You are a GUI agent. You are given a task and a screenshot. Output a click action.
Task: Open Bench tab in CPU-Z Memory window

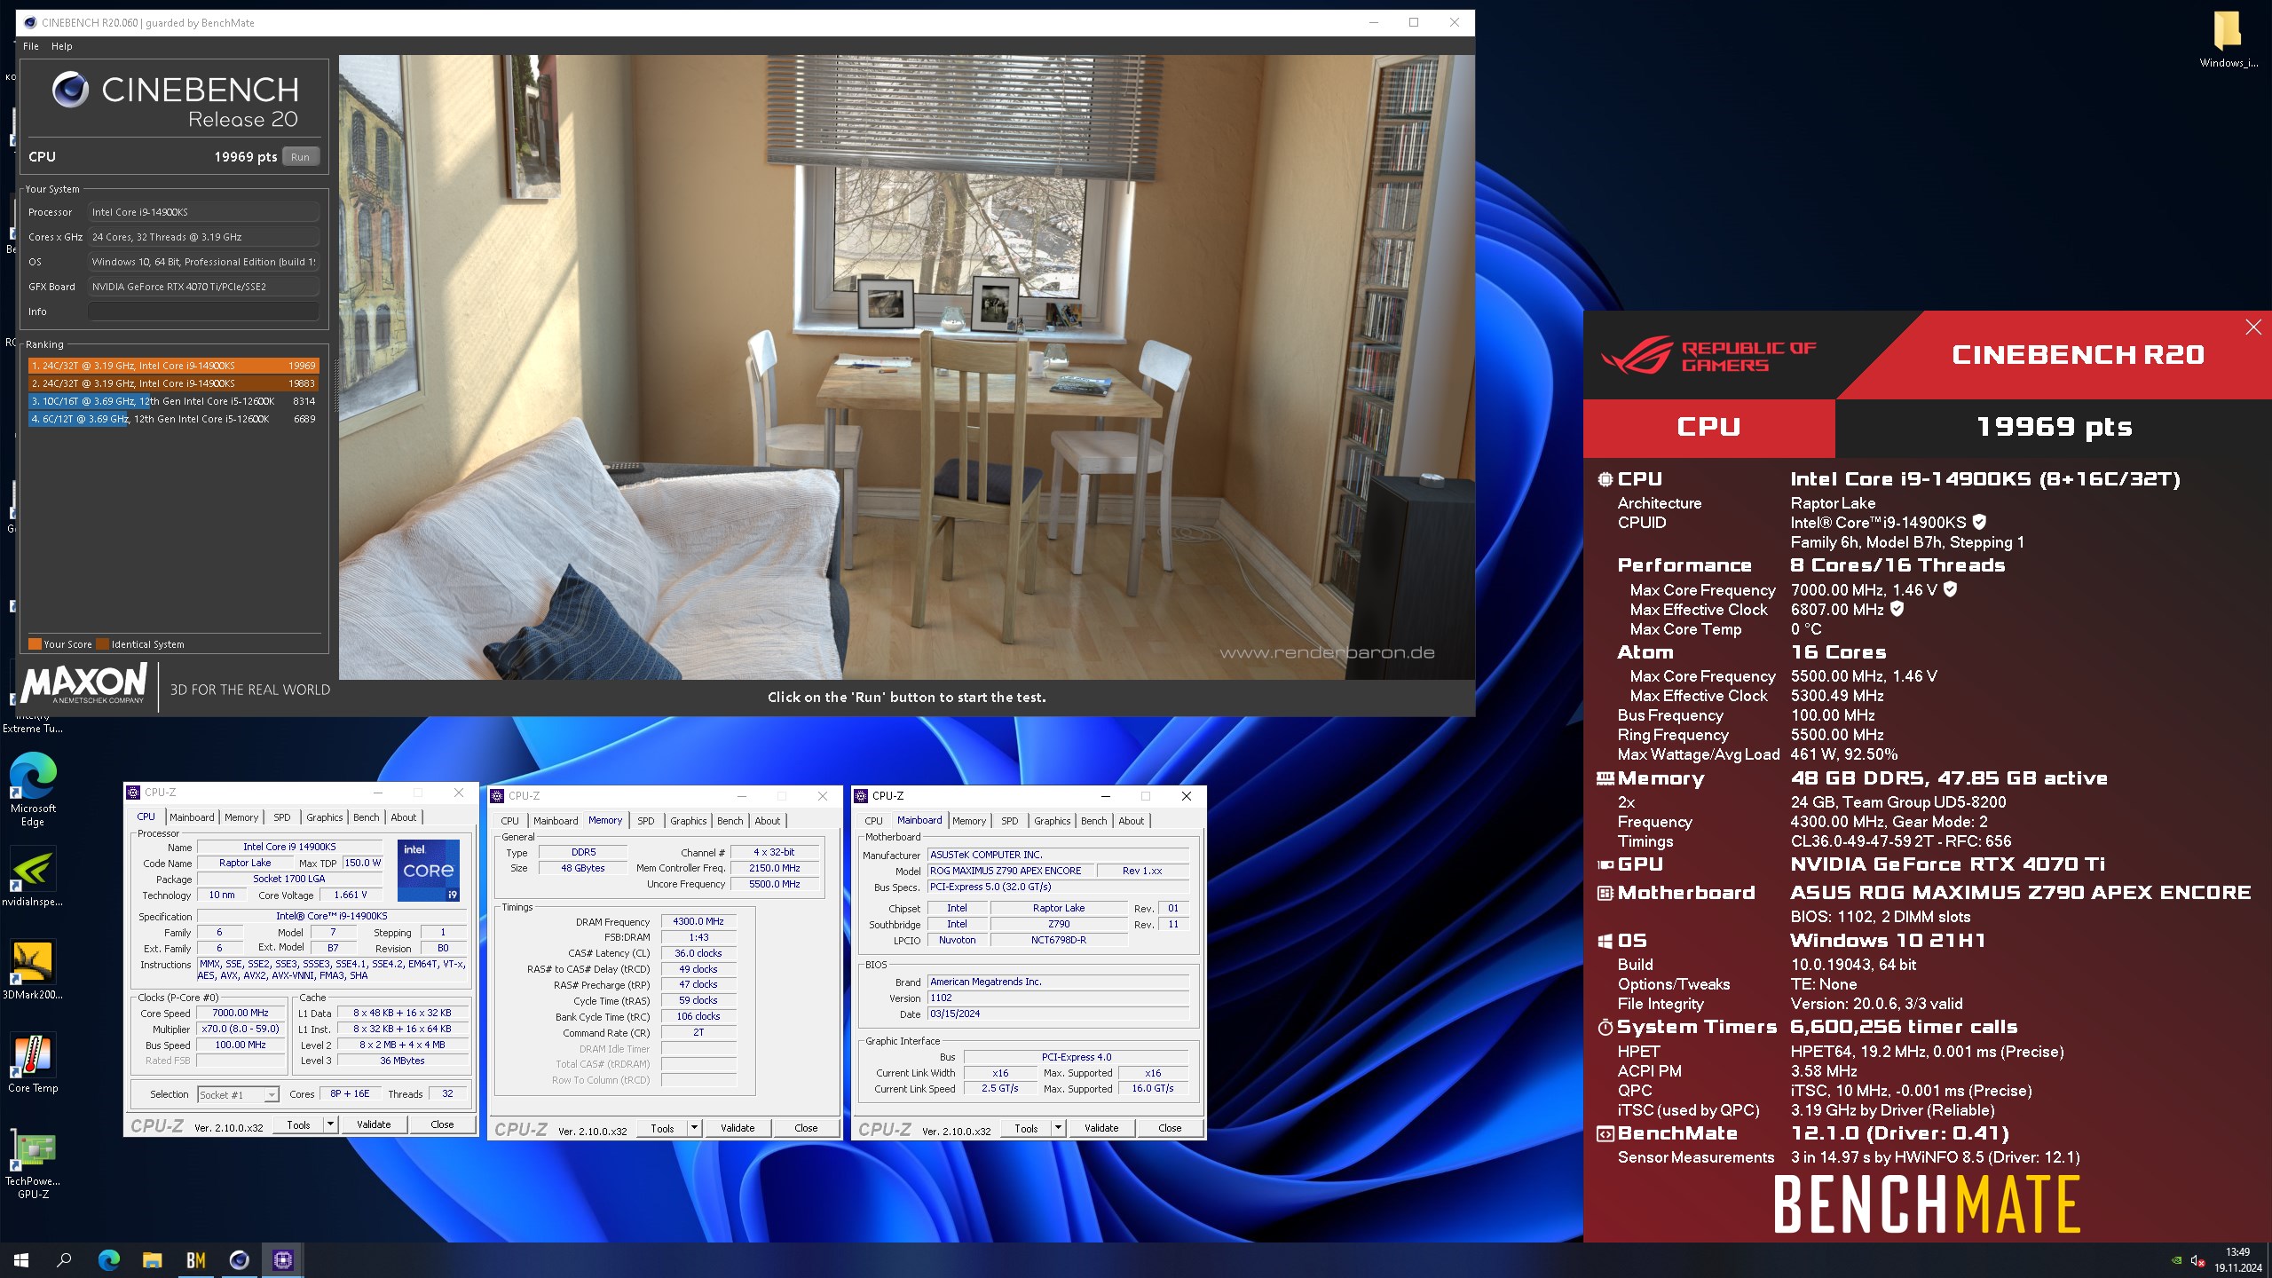(x=730, y=821)
